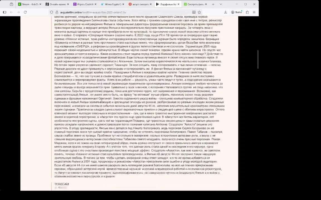
Task: Open the TERGLAM commenter name
Action: tap(62, 184)
